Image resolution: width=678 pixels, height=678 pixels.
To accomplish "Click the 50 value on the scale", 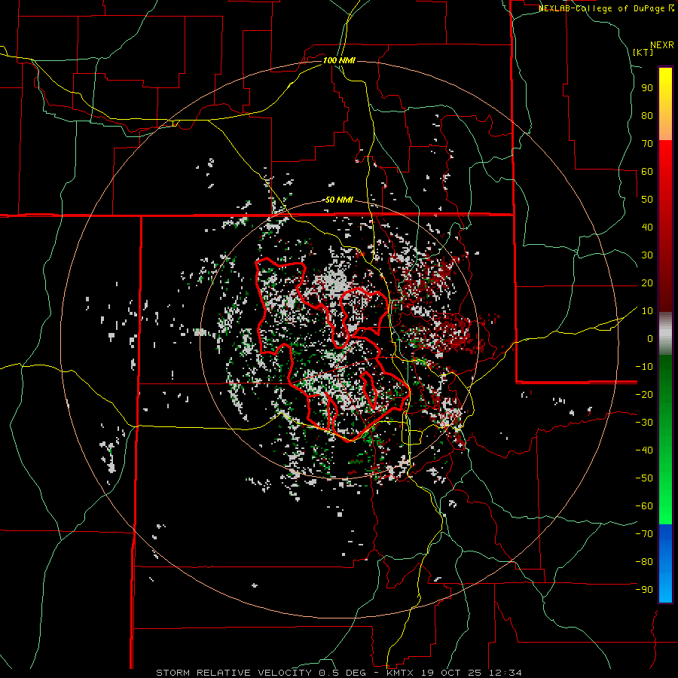I will point(647,200).
